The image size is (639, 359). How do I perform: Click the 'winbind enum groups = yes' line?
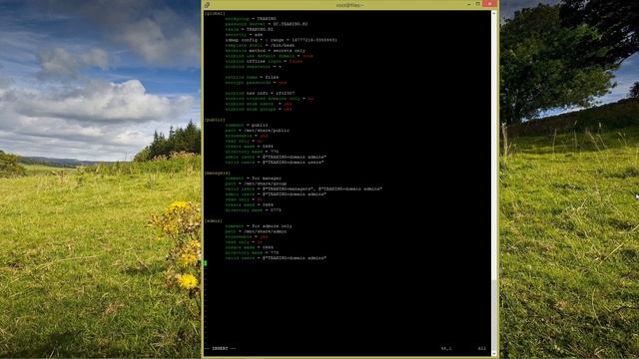[x=259, y=109]
